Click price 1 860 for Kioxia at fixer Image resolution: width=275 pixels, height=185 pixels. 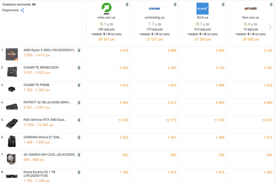click(268, 173)
